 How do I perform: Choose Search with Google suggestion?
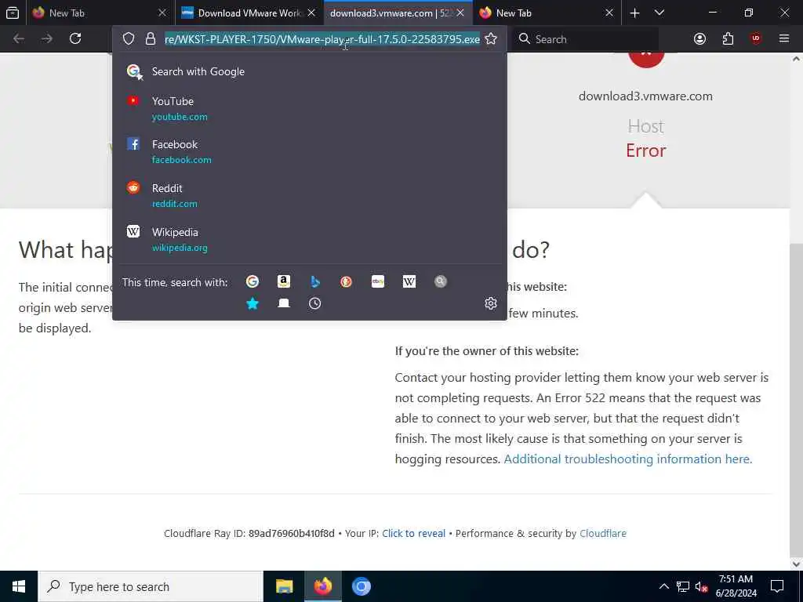click(x=309, y=71)
